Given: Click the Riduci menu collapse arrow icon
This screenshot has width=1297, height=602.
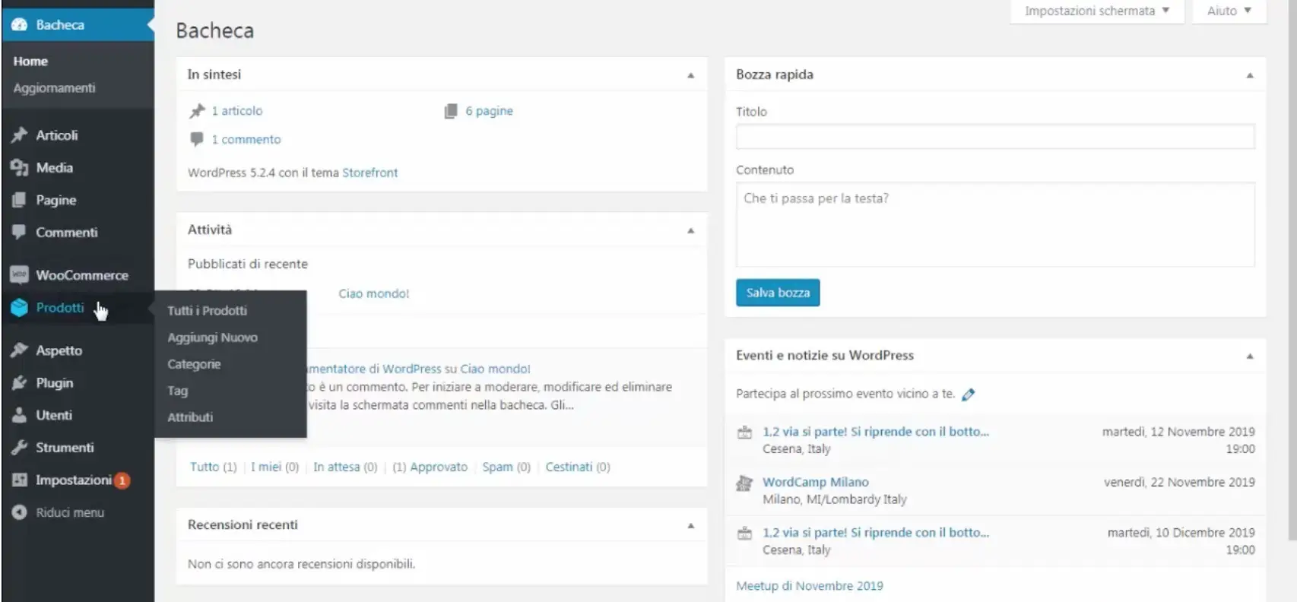Looking at the screenshot, I should coord(19,513).
